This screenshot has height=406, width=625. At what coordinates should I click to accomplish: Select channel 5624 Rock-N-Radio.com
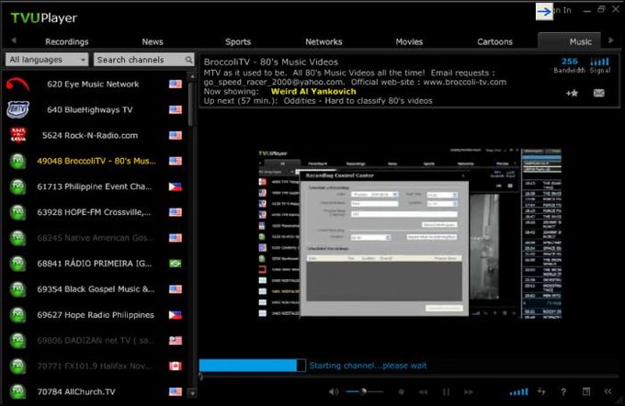point(94,135)
